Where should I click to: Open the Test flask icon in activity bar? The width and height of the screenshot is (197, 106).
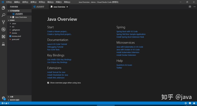point(3,44)
